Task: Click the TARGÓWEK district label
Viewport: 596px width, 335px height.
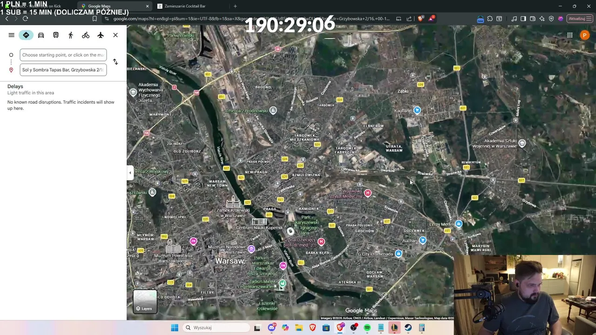Action: tap(326, 105)
